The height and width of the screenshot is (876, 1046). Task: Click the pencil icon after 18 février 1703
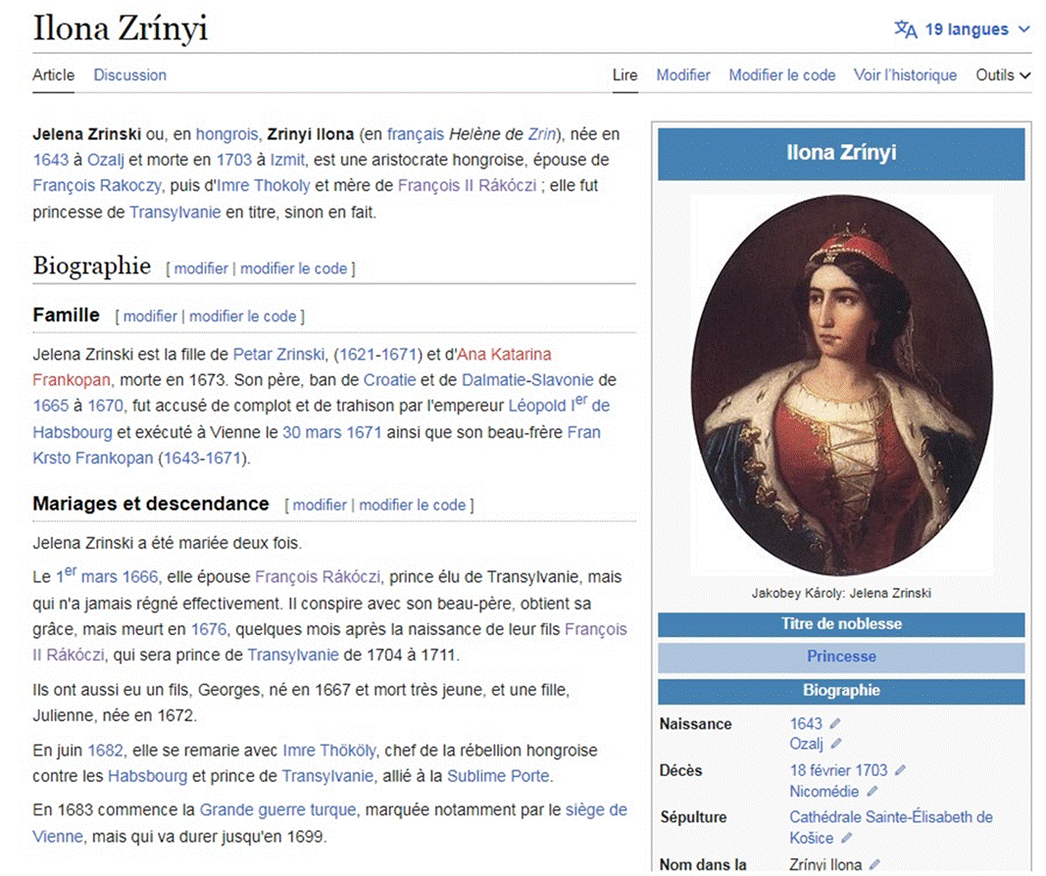(x=900, y=770)
